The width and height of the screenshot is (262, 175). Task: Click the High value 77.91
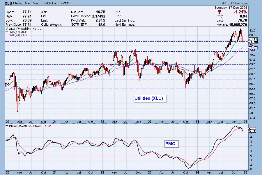[27, 16]
